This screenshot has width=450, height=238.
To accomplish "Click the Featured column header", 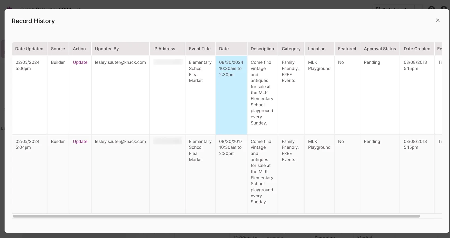I will pos(347,49).
